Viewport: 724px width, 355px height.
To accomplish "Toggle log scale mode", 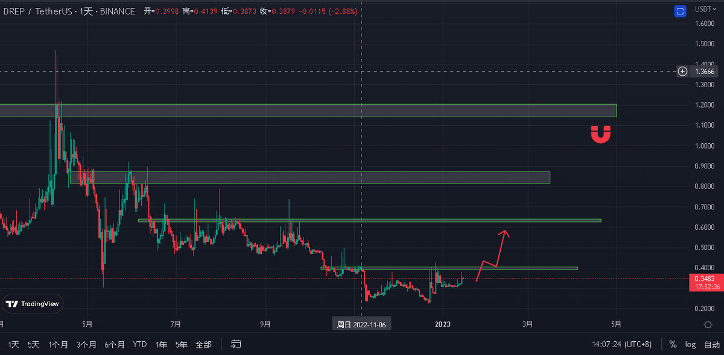I will coord(690,345).
